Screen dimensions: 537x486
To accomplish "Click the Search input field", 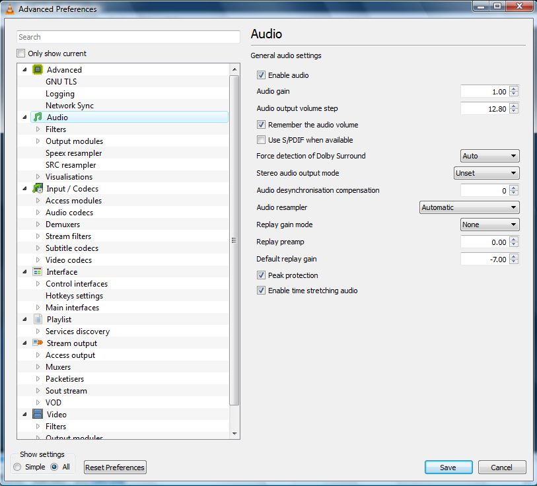I will pyautogui.click(x=128, y=37).
